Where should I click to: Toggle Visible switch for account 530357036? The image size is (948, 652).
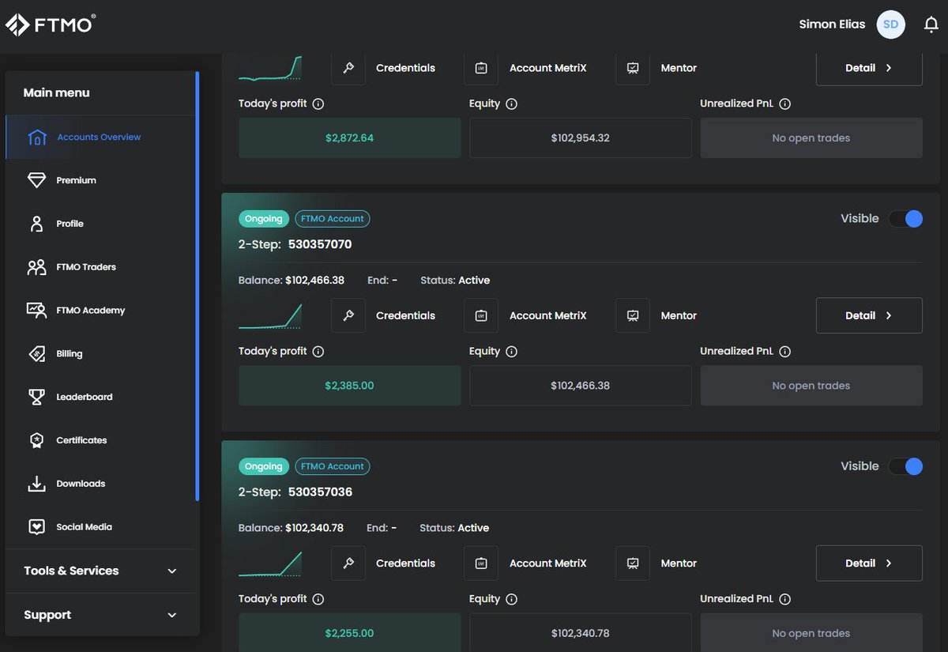pyautogui.click(x=905, y=466)
